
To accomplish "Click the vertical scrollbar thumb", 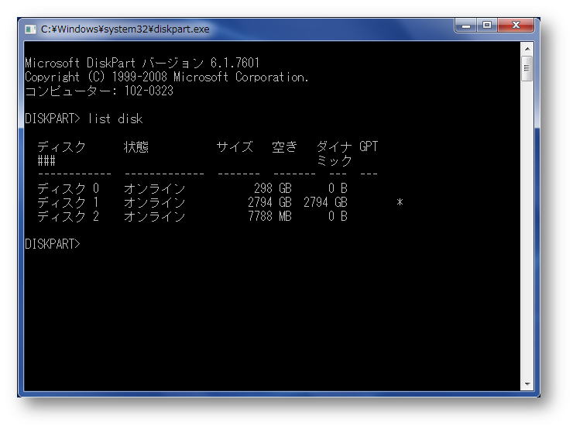I will pyautogui.click(x=527, y=68).
